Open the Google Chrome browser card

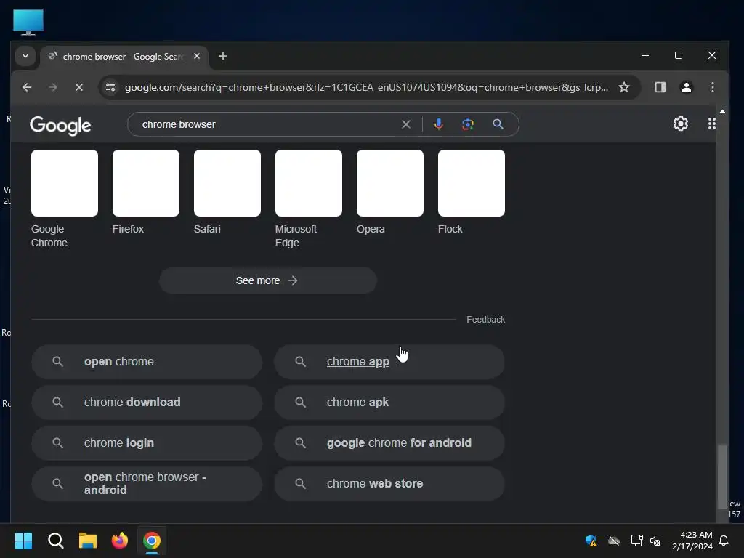tap(65, 199)
